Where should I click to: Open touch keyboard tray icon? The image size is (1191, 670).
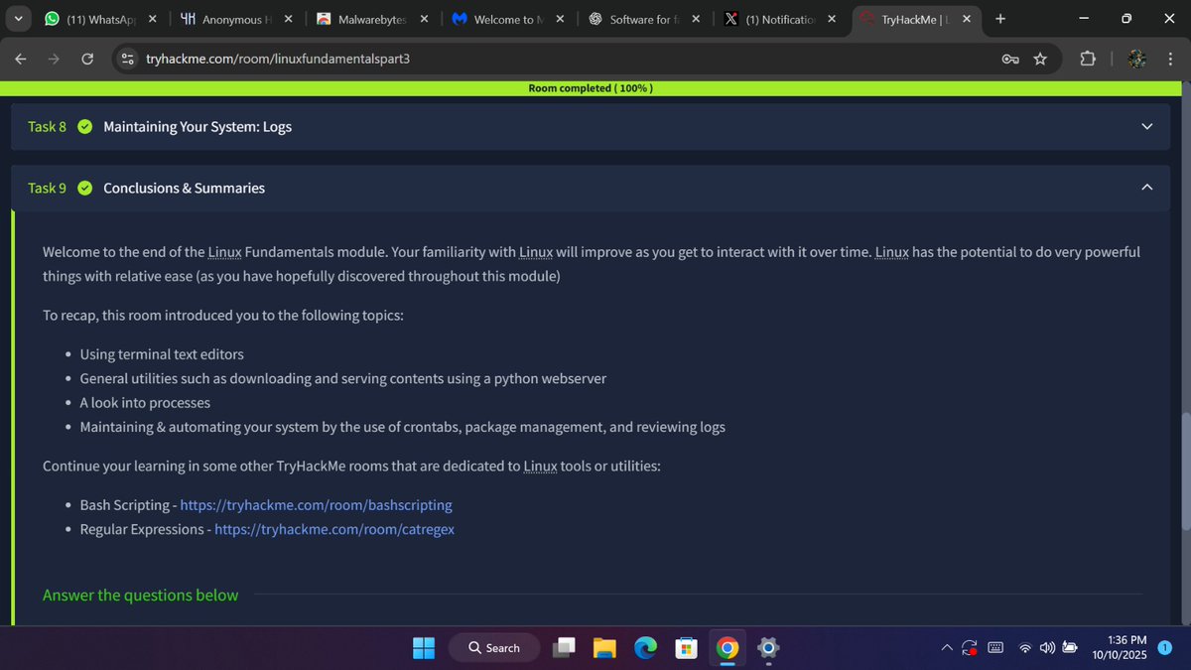pos(995,648)
